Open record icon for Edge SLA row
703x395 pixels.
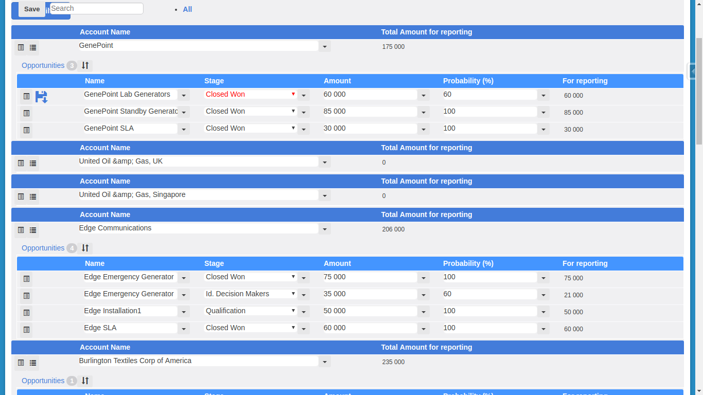[x=27, y=330]
